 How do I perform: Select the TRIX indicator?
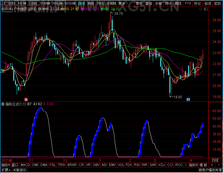click(x=62, y=165)
